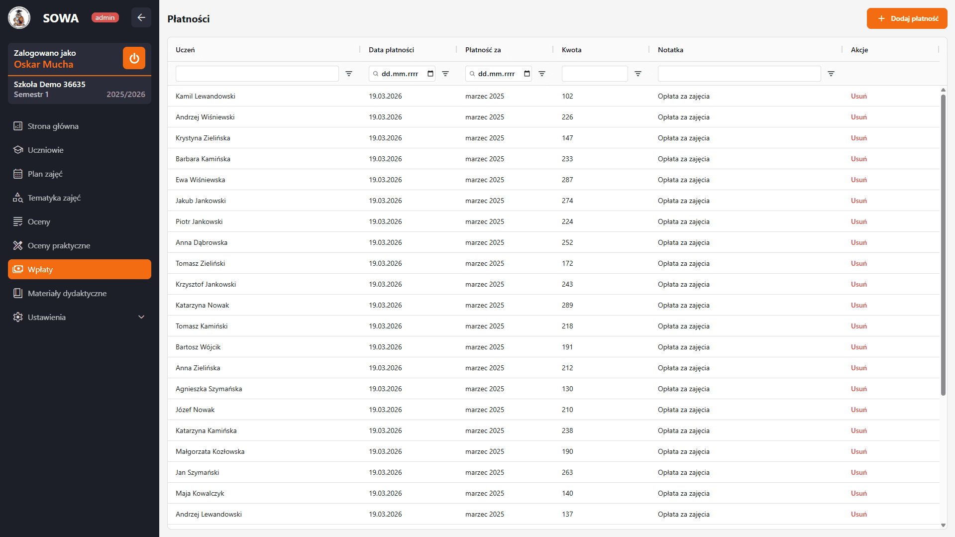This screenshot has height=537, width=955.
Task: Go to Plan zajęć page
Action: click(x=45, y=174)
